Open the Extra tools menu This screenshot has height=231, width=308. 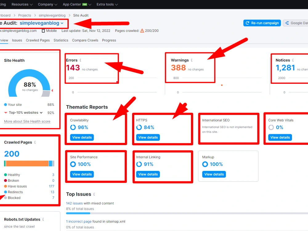tap(107, 4)
